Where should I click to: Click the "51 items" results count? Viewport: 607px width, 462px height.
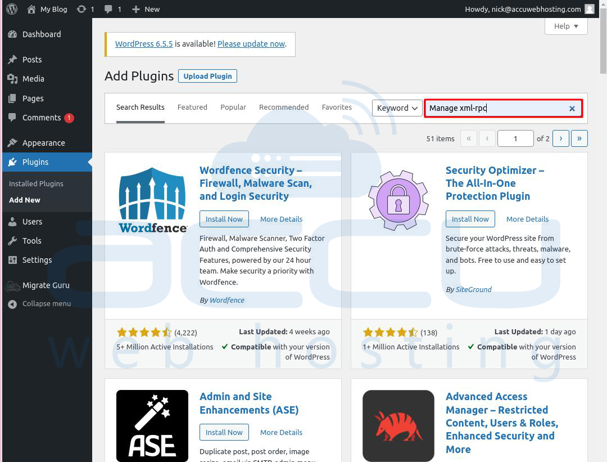pyautogui.click(x=441, y=138)
